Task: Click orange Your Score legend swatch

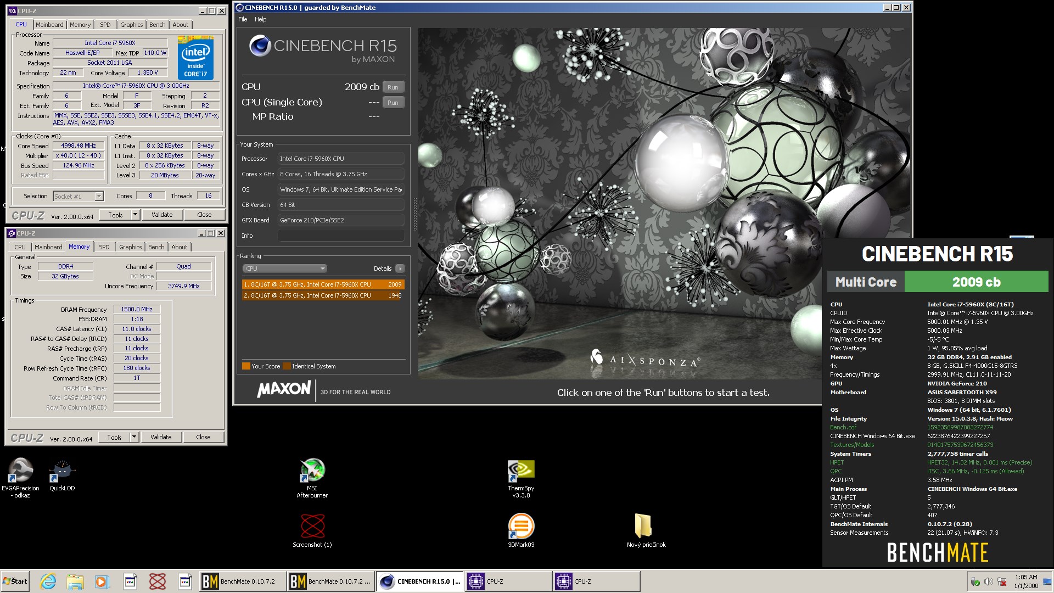Action: [246, 366]
